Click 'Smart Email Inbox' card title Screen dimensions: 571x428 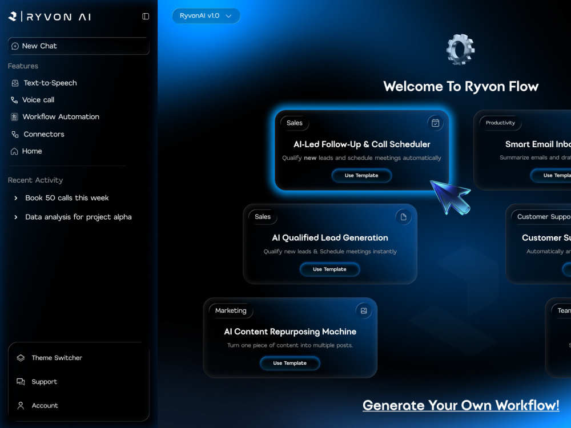coord(538,144)
